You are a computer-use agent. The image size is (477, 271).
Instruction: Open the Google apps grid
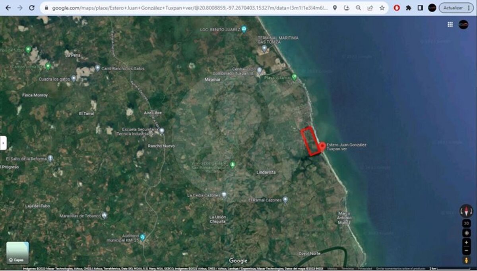pos(450,25)
